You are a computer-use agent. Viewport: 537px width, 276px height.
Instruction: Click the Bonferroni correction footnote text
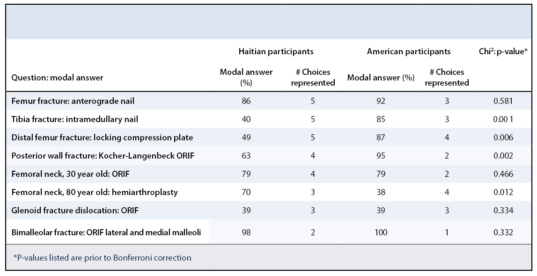(x=103, y=257)
